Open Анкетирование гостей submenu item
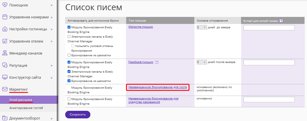 [x=26, y=108]
